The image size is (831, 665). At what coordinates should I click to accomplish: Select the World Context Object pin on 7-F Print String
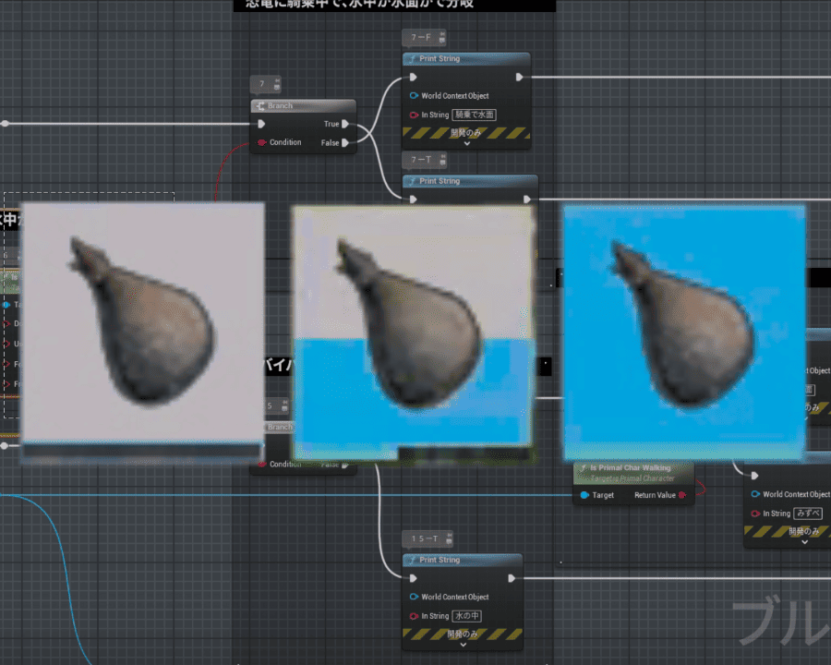coord(414,95)
